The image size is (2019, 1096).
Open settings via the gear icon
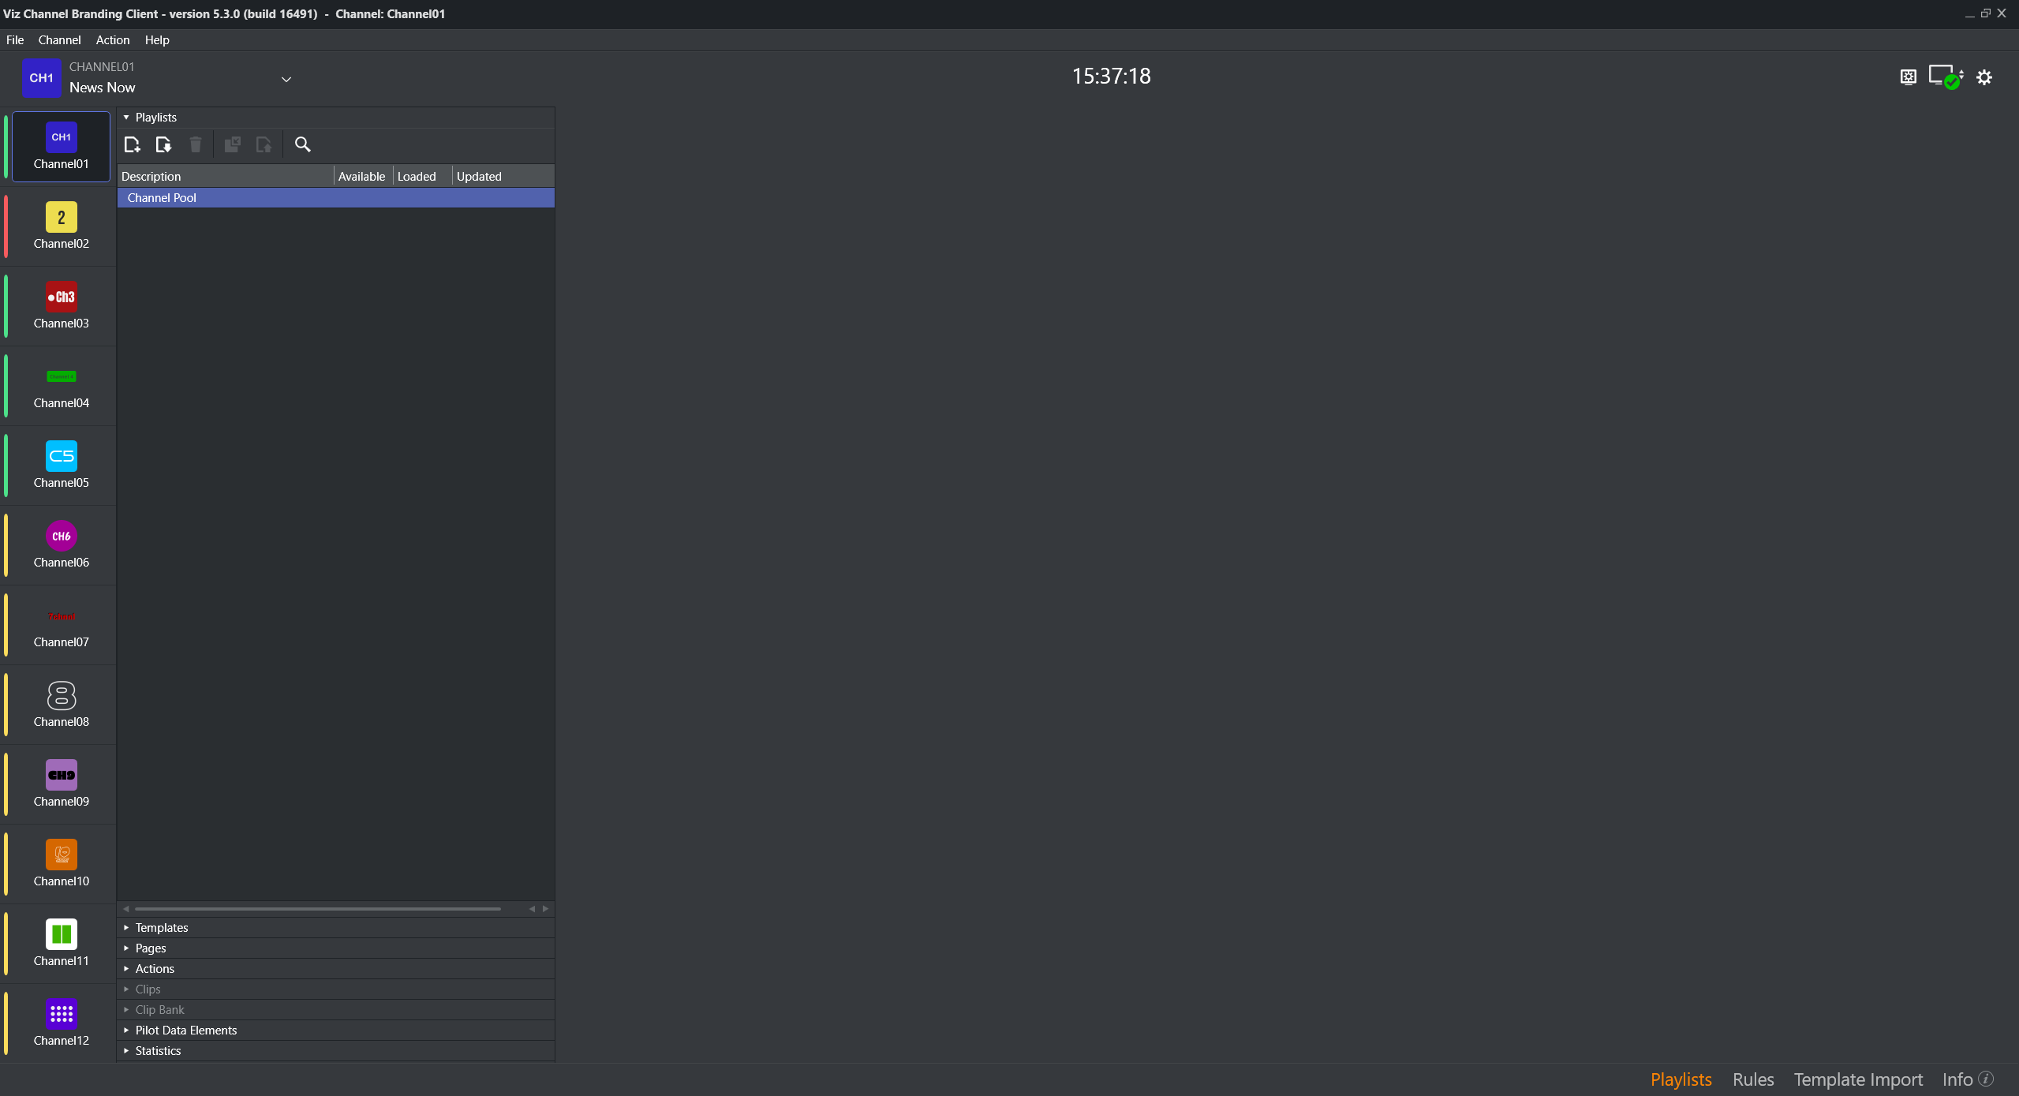(1983, 77)
